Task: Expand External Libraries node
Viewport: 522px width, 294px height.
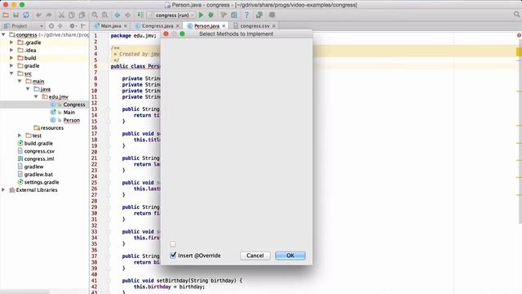Action: click(x=3, y=189)
